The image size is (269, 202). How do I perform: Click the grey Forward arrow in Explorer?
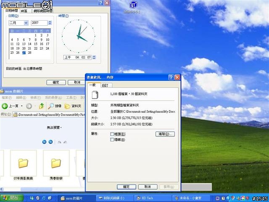click(x=29, y=106)
